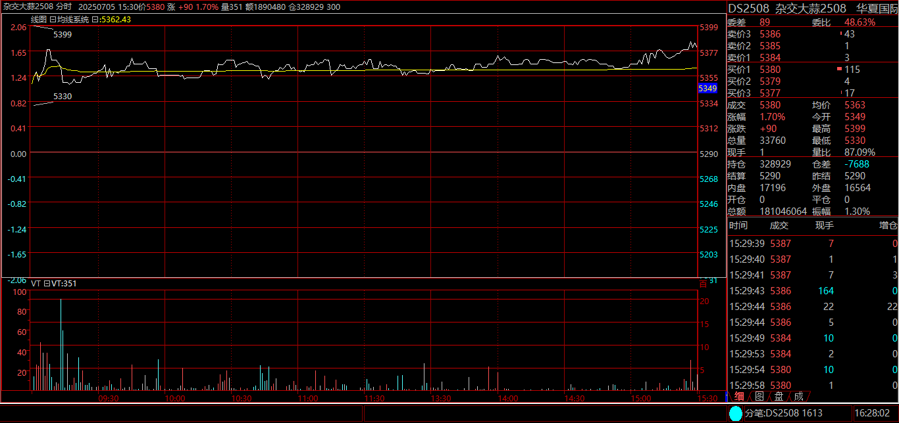
Task: Click the blue 5349 price marker
Action: coord(707,88)
